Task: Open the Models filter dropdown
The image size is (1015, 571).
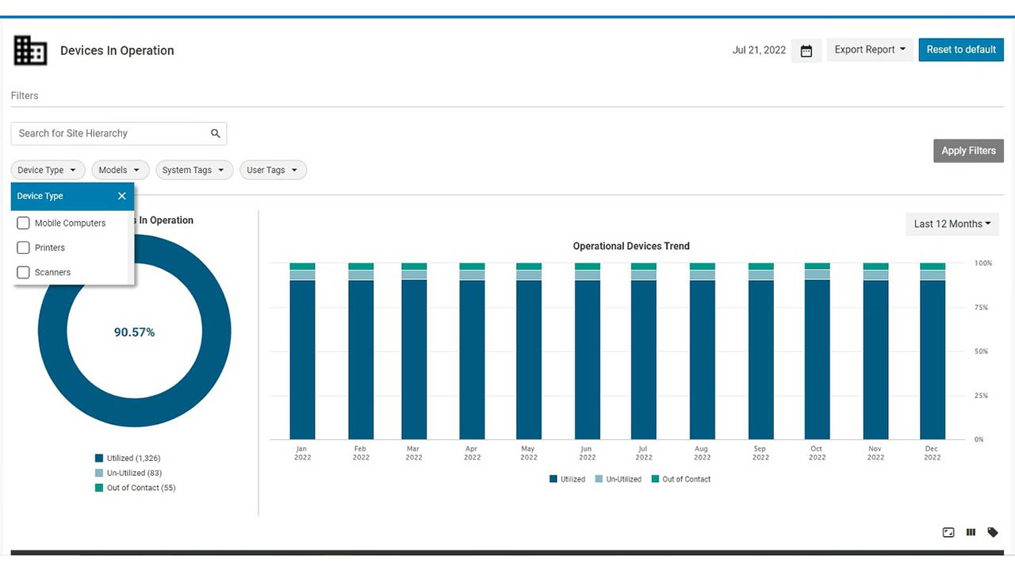Action: [121, 170]
